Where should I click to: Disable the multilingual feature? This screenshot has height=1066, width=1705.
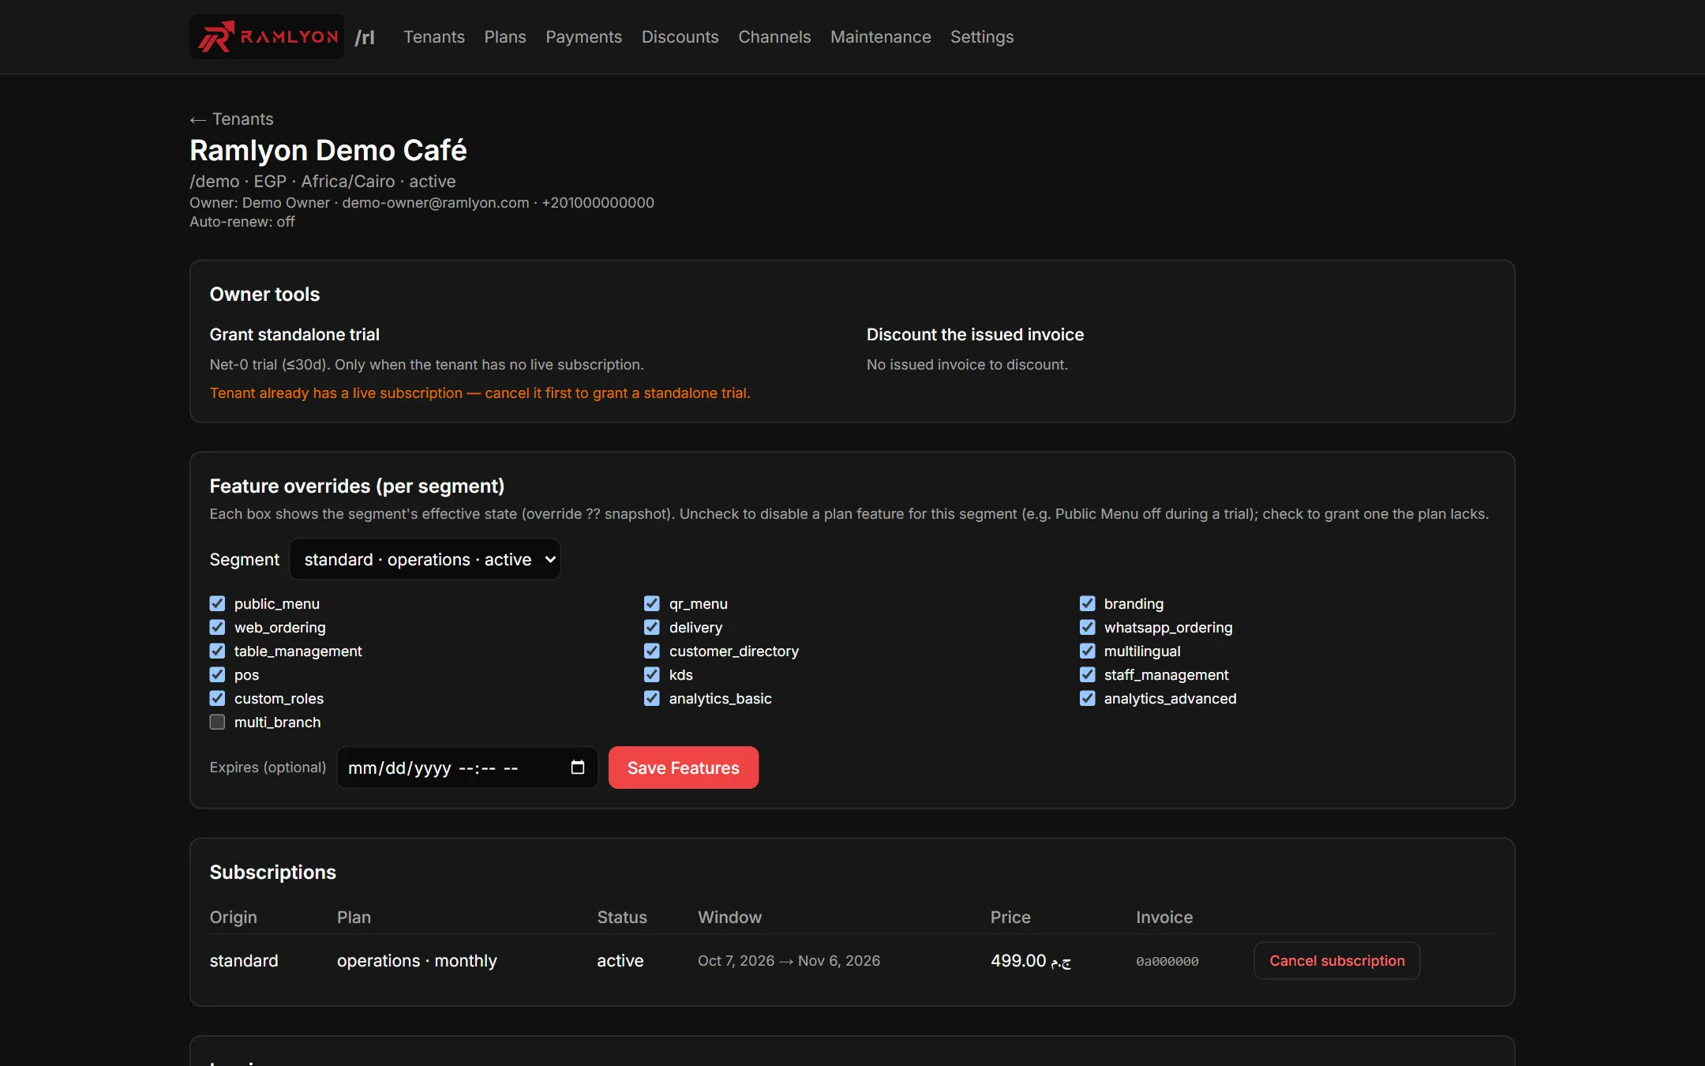click(1088, 651)
